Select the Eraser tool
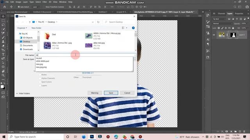This screenshot has width=250, height=140. pos(3,46)
